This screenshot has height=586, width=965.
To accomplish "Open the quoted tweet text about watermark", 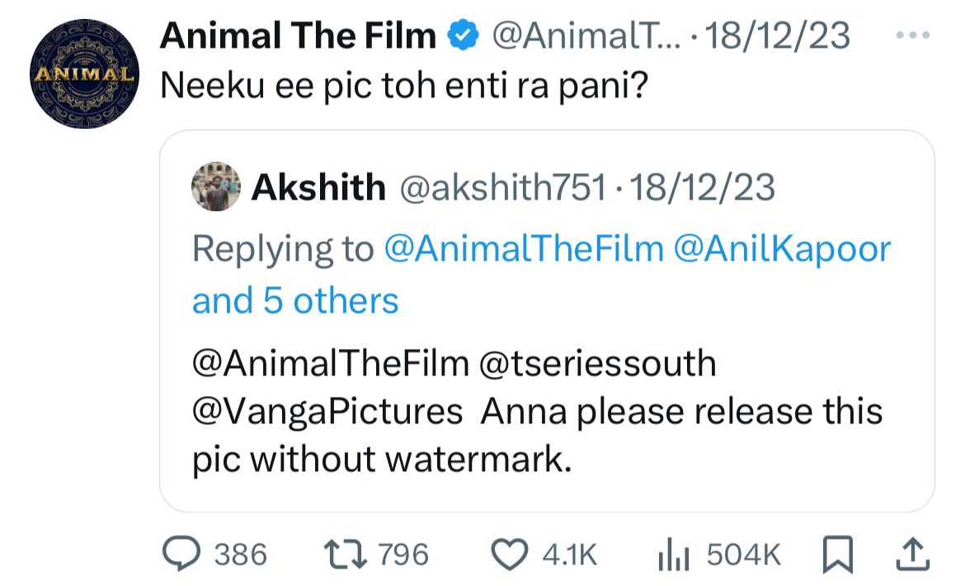I will click(x=536, y=411).
